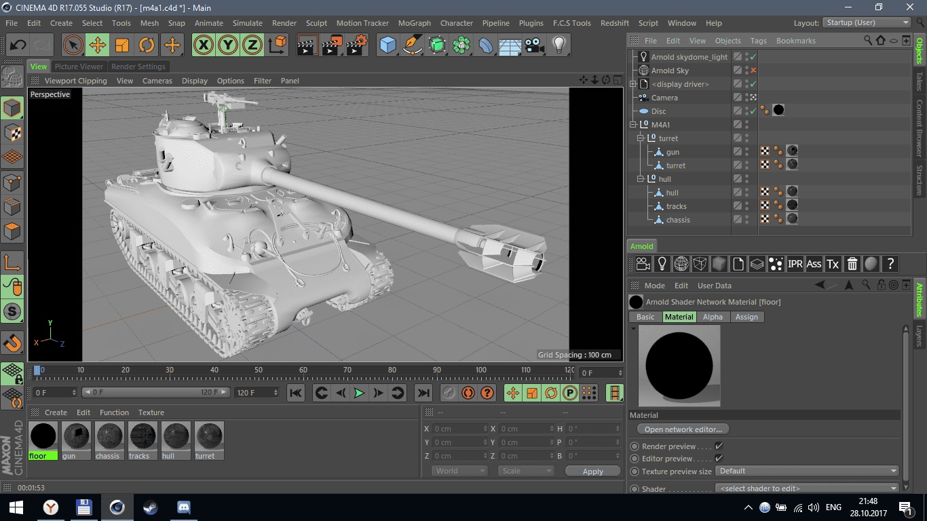927x521 pixels.
Task: Open the MoGraph menu
Action: pyautogui.click(x=415, y=23)
